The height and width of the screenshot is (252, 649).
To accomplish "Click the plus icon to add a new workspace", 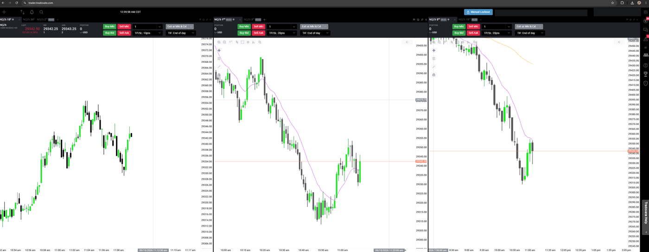I will coord(4,12).
